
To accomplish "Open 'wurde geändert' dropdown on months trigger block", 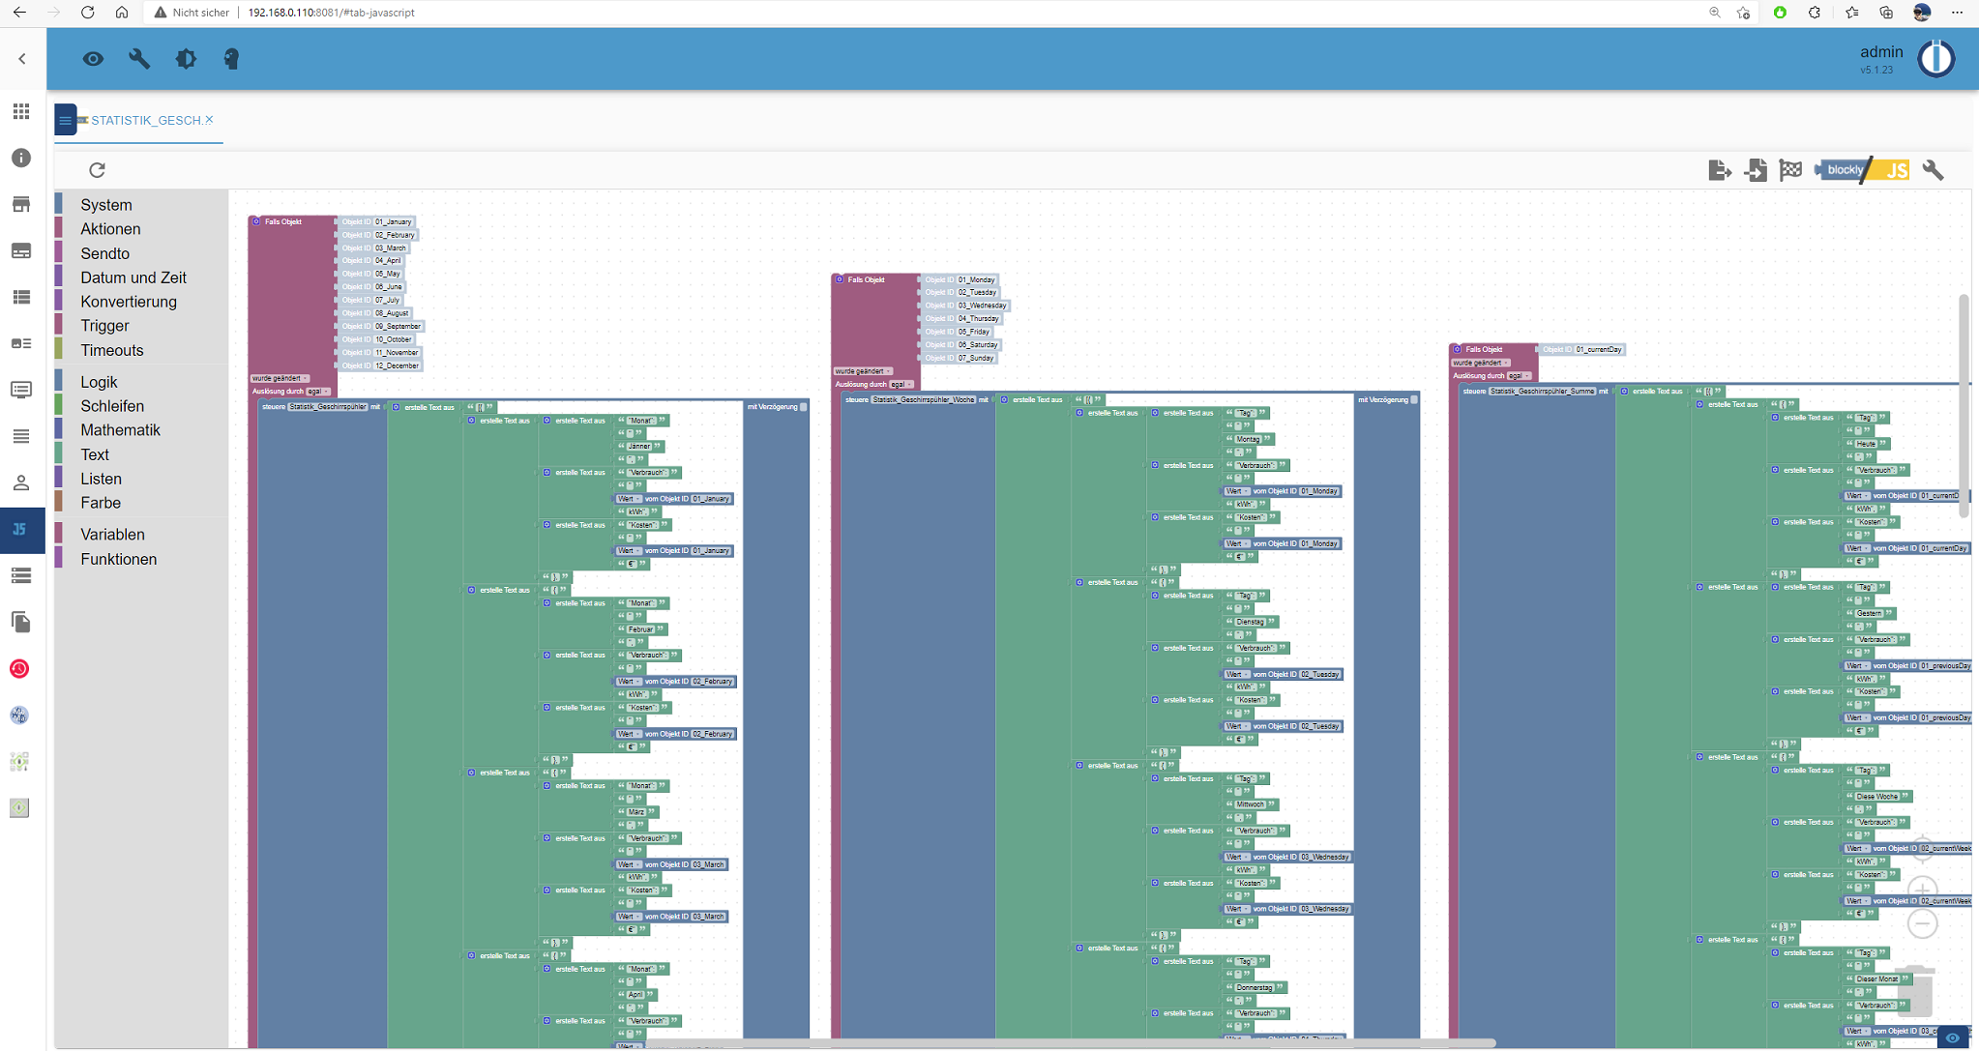I will coord(281,378).
